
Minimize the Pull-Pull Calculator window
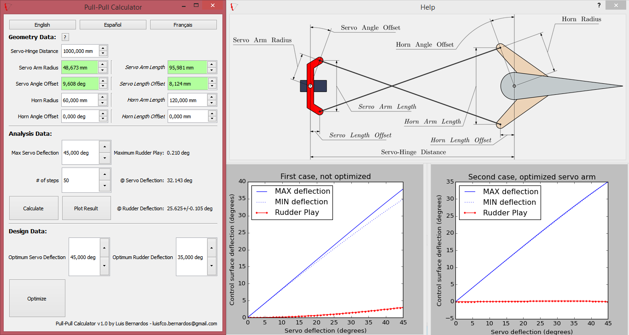tap(183, 6)
